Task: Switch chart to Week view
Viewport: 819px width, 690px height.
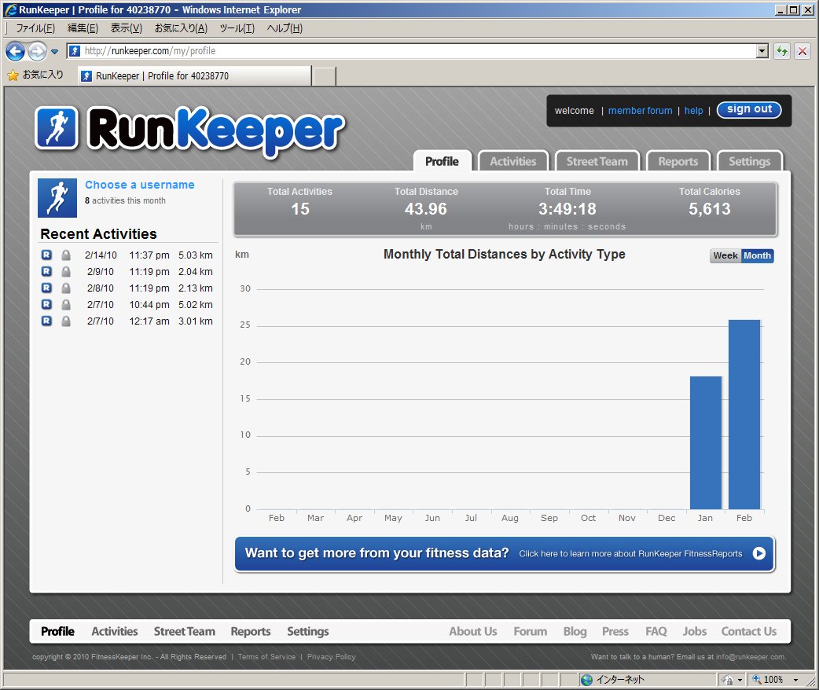Action: point(725,255)
